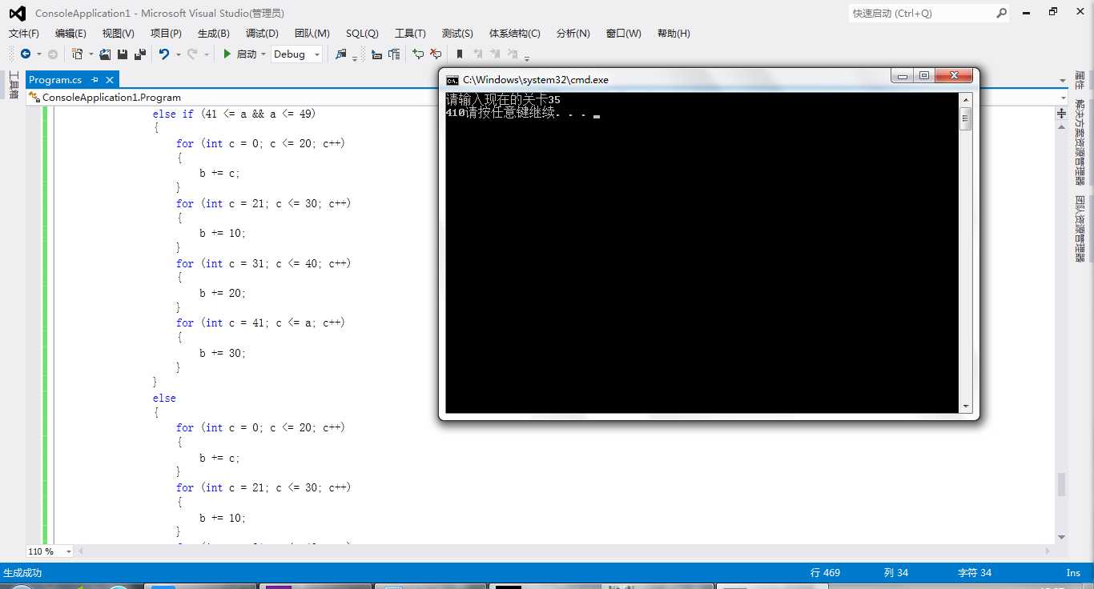This screenshot has height=589, width=1094.
Task: Comment out the selected lines icon
Action: [418, 54]
